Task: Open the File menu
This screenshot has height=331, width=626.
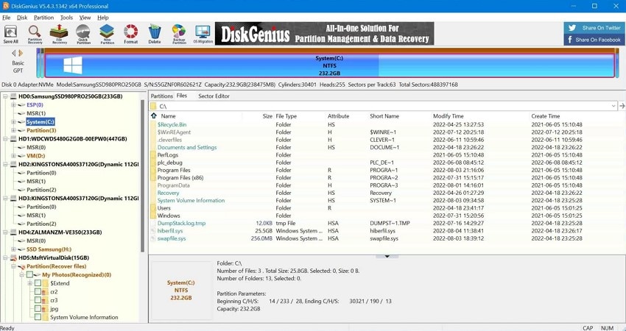Action: tap(7, 18)
